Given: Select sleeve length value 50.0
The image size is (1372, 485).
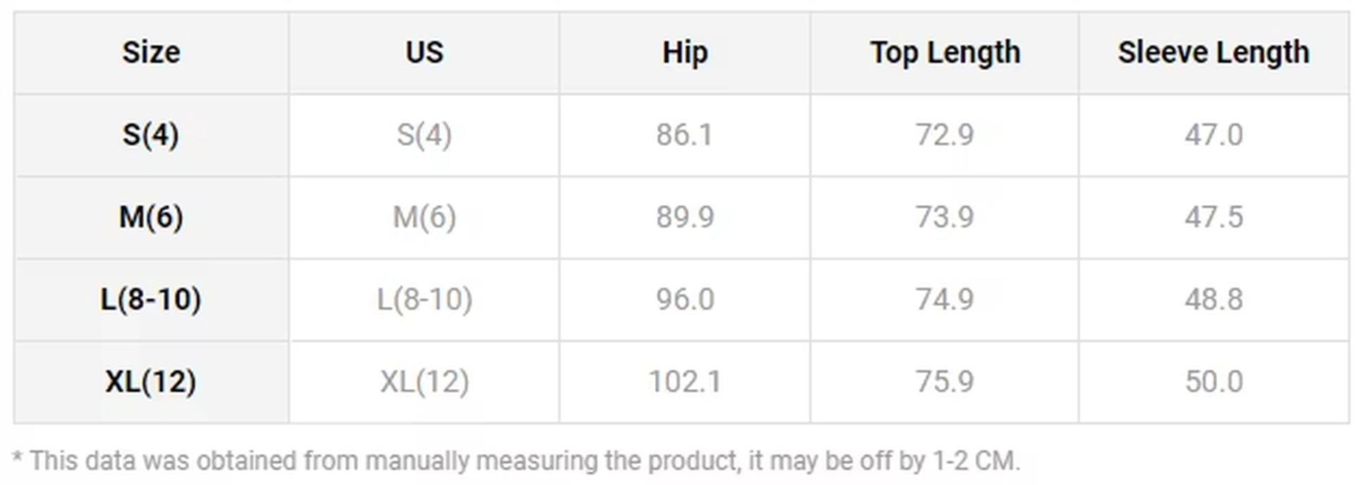Looking at the screenshot, I should [x=1213, y=381].
